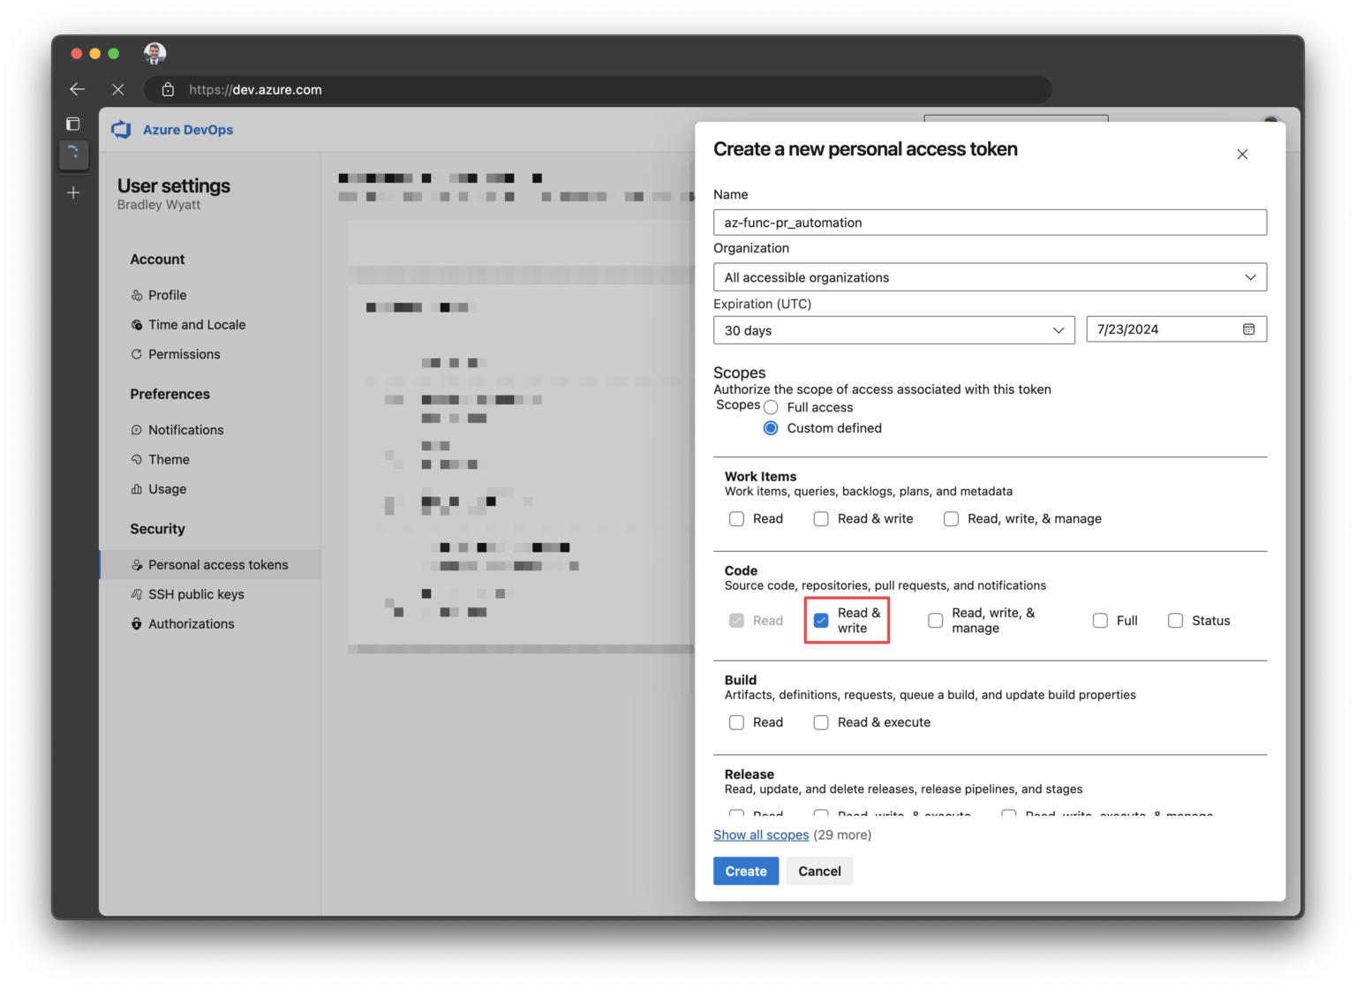Viewport: 1356px width, 988px height.
Task: Open the browser profile avatar
Action: 154,53
